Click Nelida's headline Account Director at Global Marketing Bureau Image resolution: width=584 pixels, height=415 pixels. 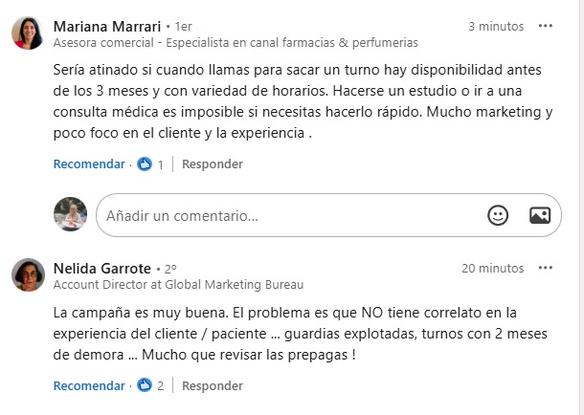(178, 284)
